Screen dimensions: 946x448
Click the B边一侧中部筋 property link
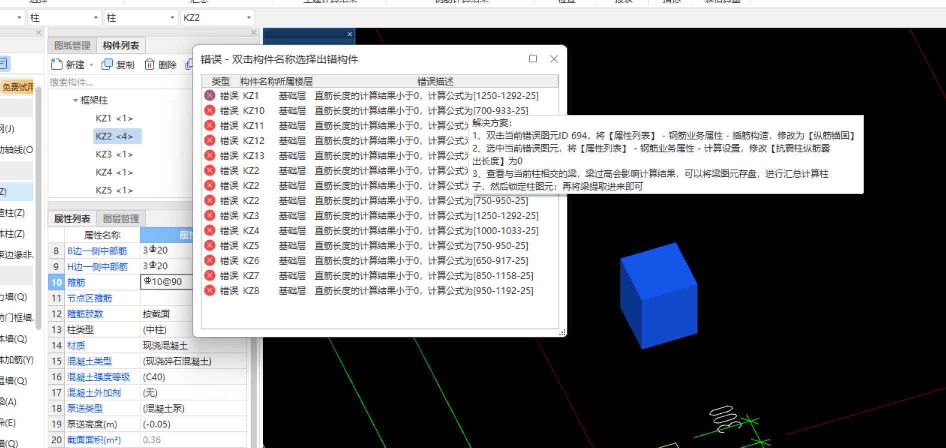(x=97, y=251)
